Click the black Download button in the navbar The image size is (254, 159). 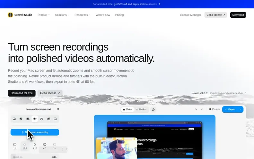pyautogui.click(x=238, y=15)
